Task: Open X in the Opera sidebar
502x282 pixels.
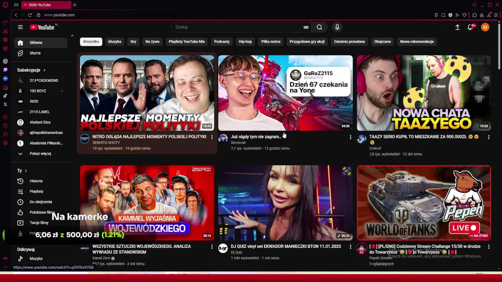Action: tap(5, 104)
